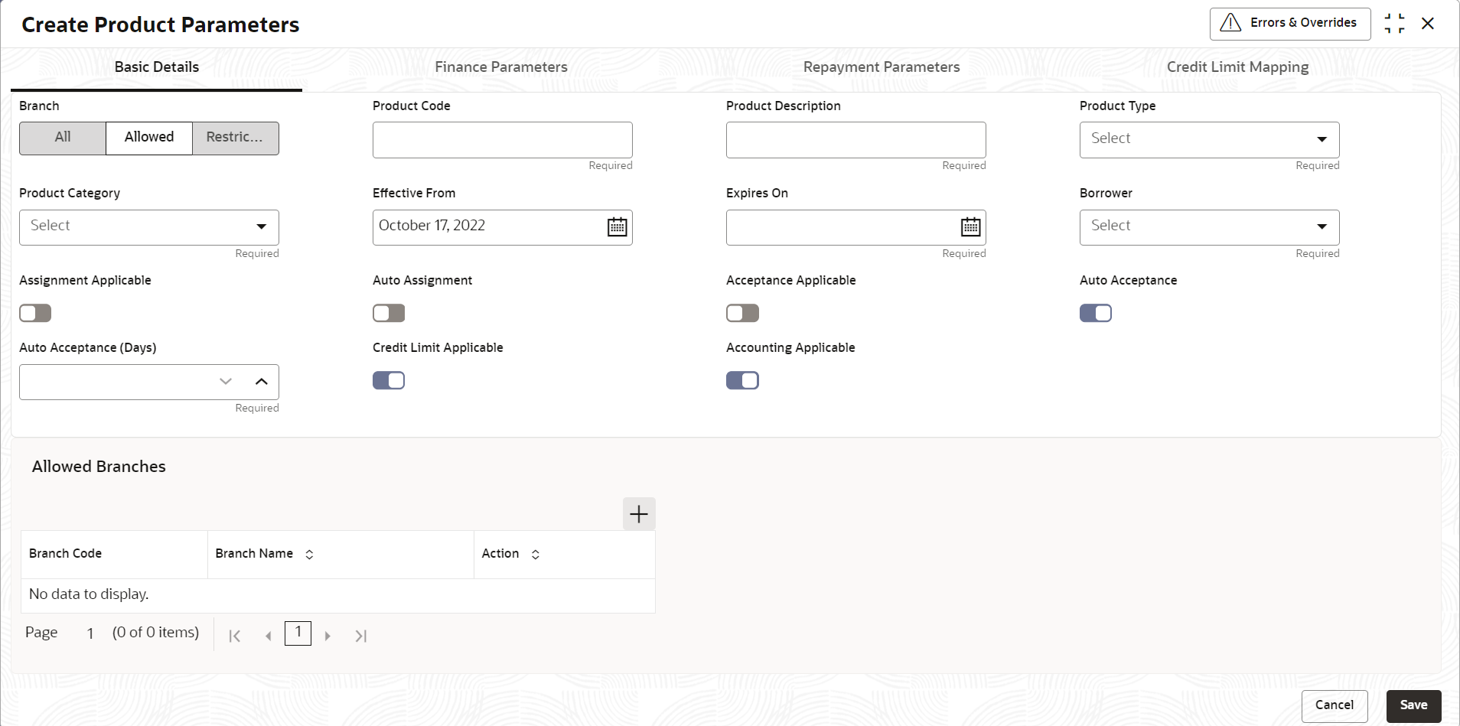
Task: Open the Borrower dropdown
Action: tap(1209, 227)
